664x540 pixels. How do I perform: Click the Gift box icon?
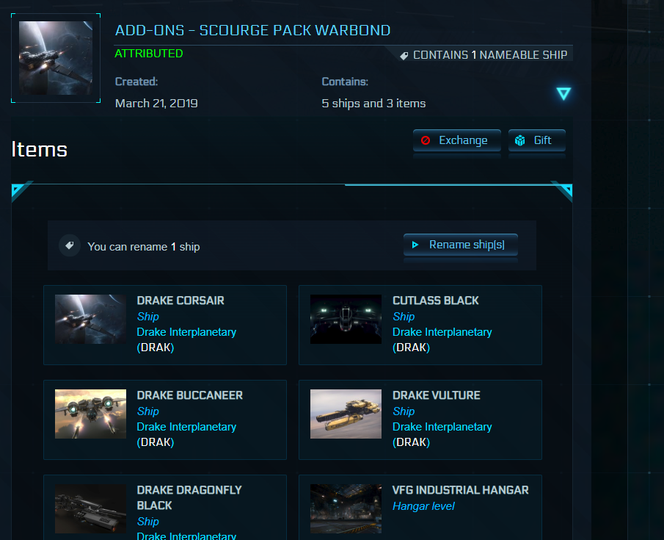tap(520, 140)
